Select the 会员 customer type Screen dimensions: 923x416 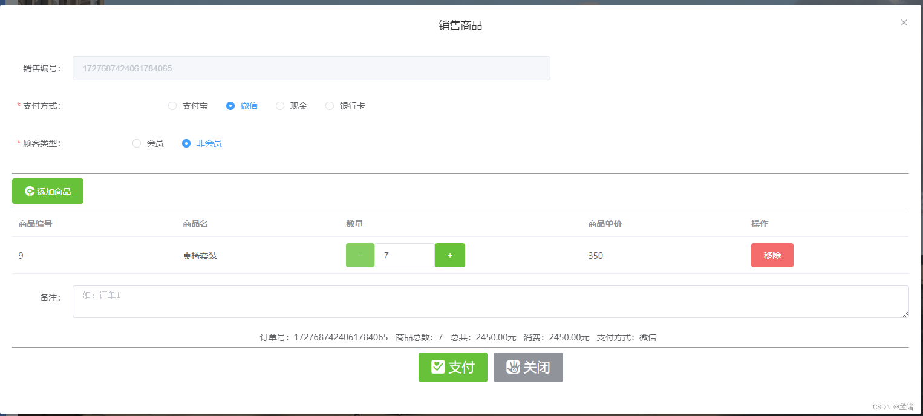[x=137, y=143]
